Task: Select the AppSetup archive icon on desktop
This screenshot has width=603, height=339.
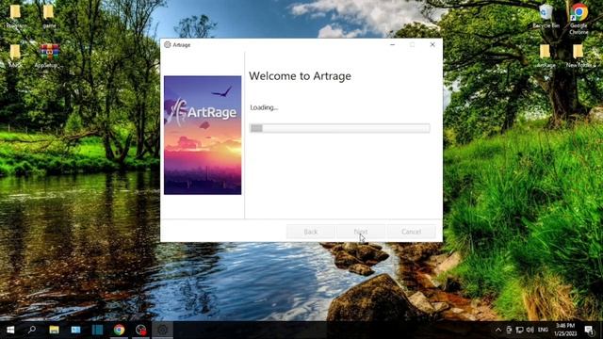Action: tap(49, 56)
